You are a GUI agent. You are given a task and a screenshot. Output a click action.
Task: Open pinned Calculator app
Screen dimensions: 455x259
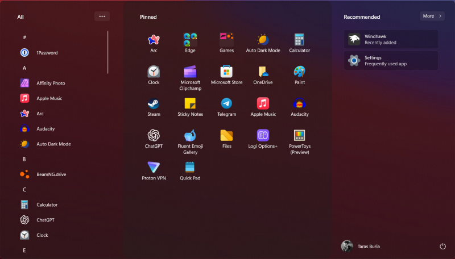pyautogui.click(x=300, y=43)
